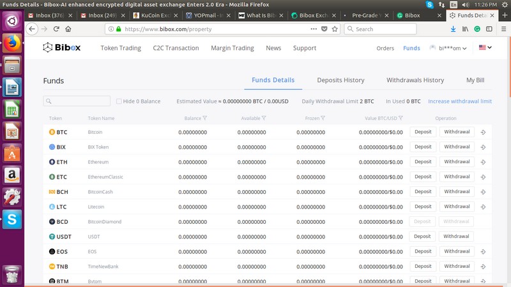Click the transfer arrow icon in EOS row
This screenshot has height=287, width=511.
click(483, 251)
